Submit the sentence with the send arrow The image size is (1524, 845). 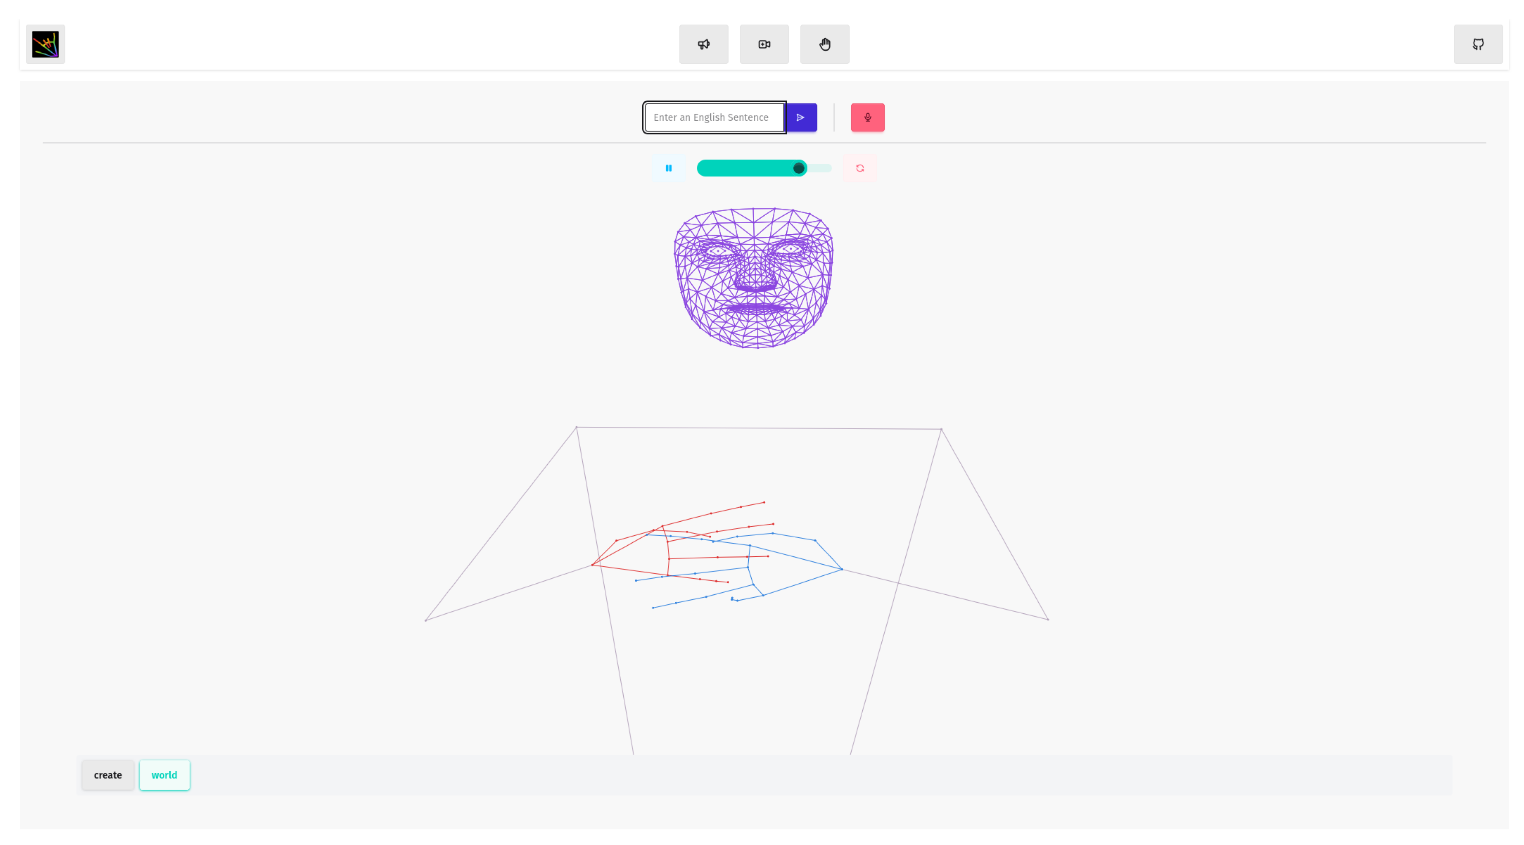point(801,118)
